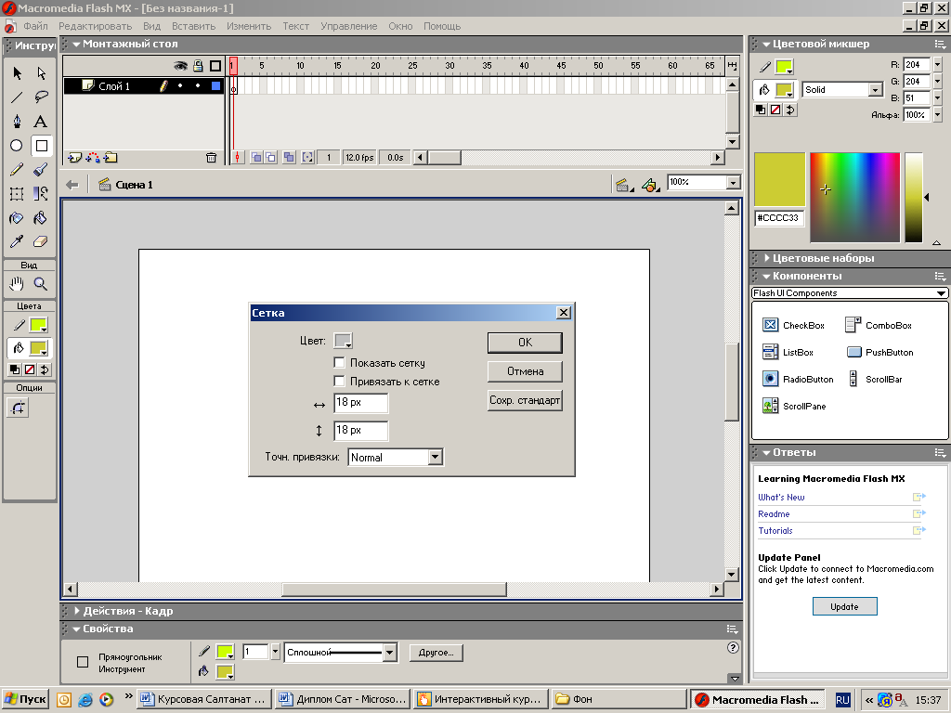
Task: Open the Управление menu
Action: click(349, 26)
